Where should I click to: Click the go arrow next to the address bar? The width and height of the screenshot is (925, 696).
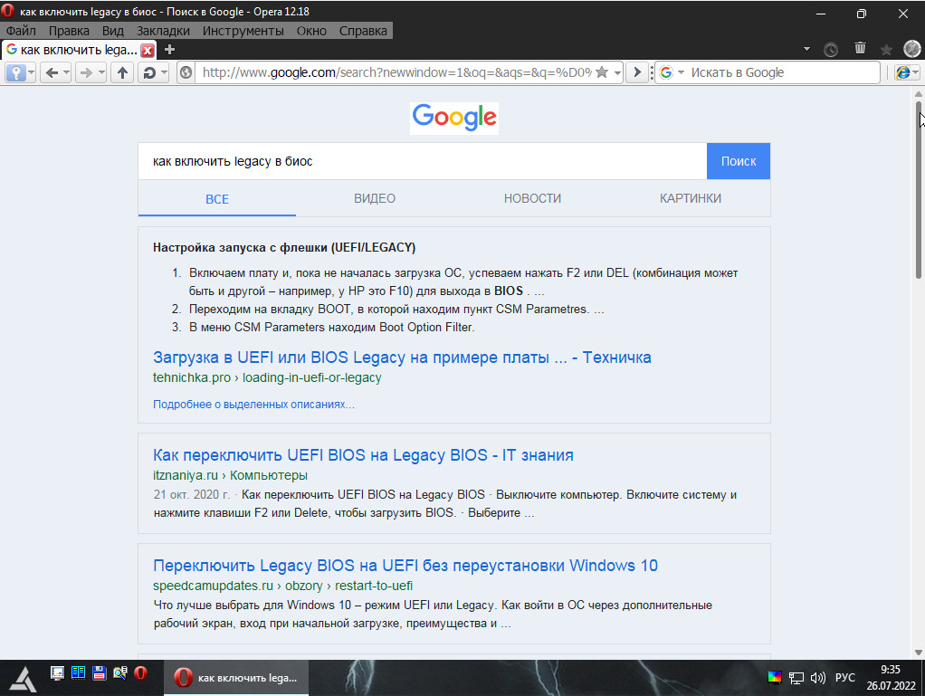point(637,72)
